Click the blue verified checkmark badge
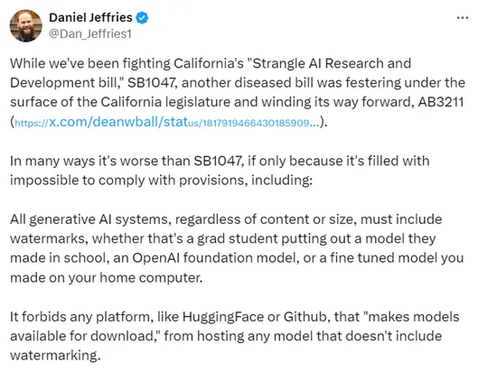Screen dimensions: 478x381 pyautogui.click(x=142, y=18)
